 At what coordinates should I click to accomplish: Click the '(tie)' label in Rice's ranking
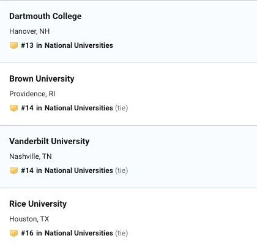(122, 233)
